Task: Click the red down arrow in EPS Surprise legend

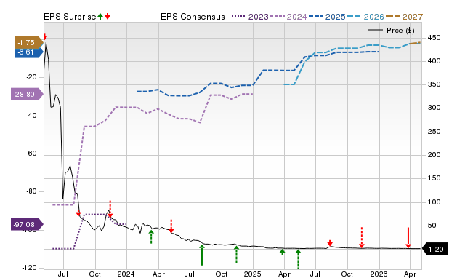Action: tap(108, 17)
